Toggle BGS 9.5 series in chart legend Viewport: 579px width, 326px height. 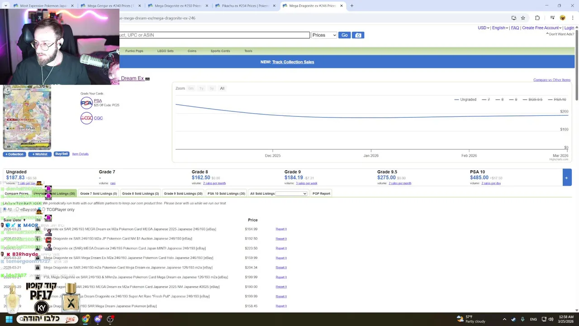(x=532, y=100)
